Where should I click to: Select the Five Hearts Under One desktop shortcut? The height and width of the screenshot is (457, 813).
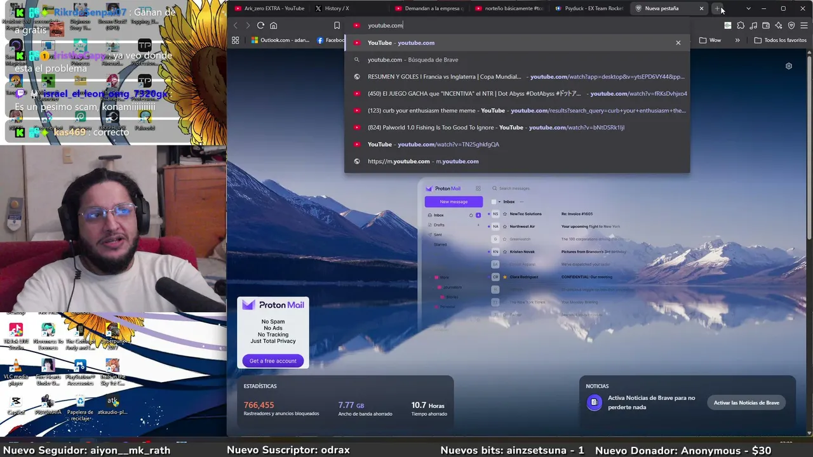tap(48, 373)
